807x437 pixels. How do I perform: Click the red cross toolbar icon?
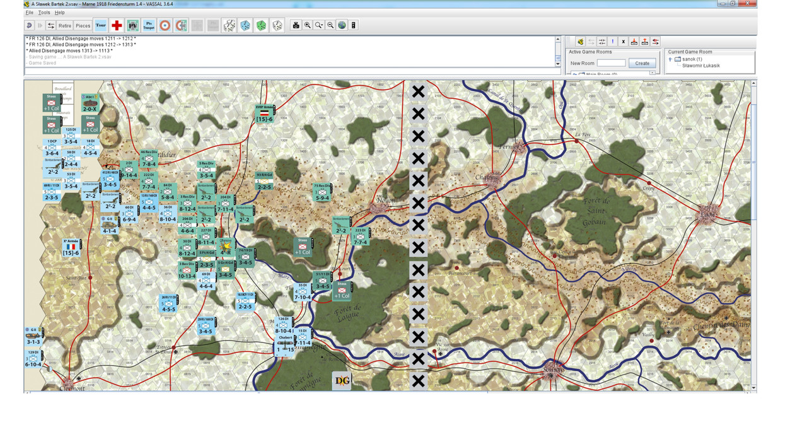click(x=117, y=25)
